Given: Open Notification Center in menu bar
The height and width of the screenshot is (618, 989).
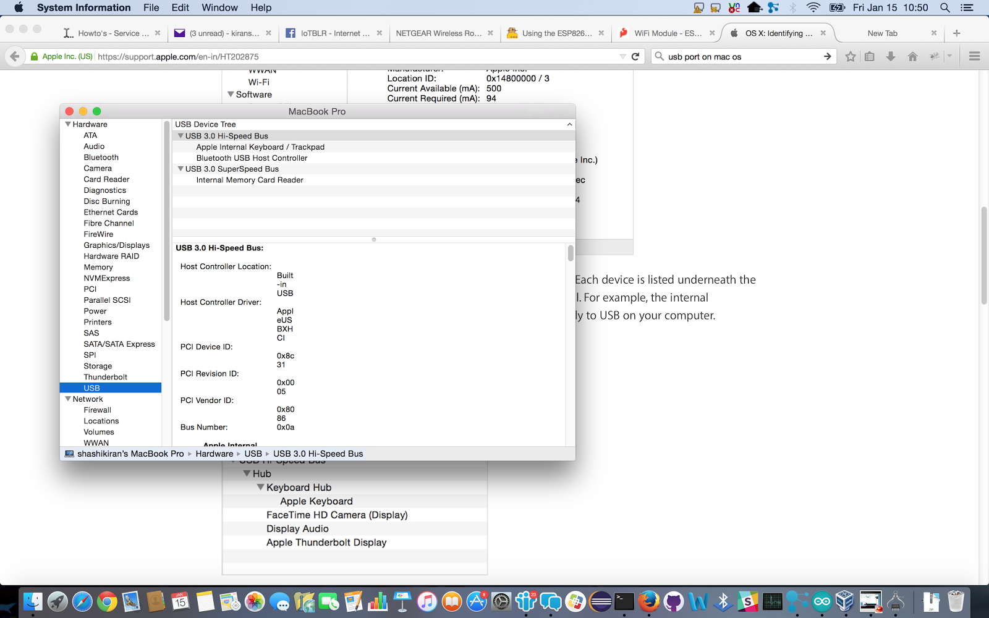Looking at the screenshot, I should [x=967, y=7].
